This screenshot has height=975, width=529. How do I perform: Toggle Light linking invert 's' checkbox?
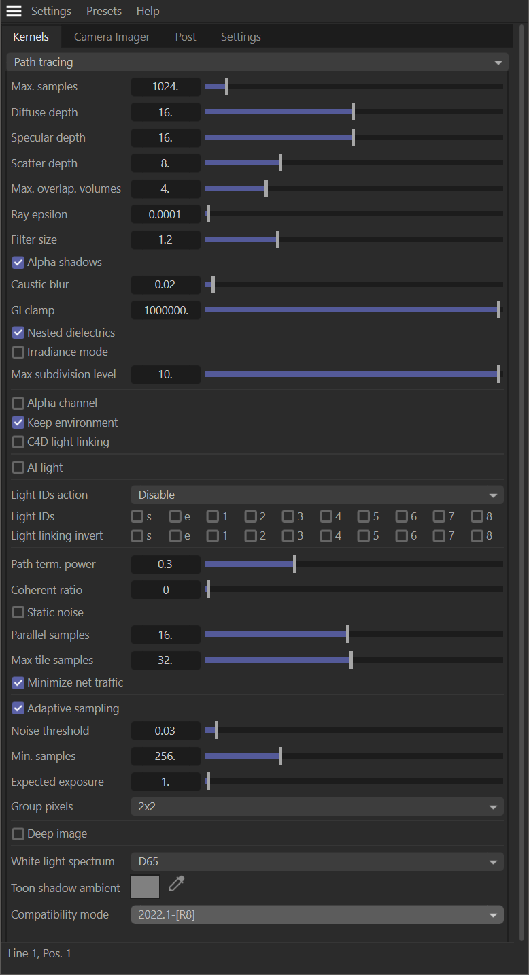pyautogui.click(x=137, y=535)
